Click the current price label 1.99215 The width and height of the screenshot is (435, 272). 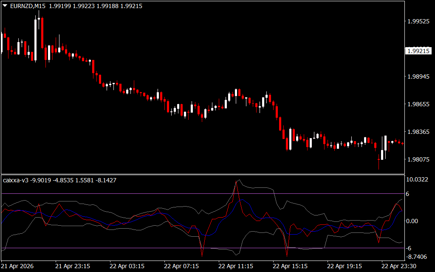pos(418,51)
